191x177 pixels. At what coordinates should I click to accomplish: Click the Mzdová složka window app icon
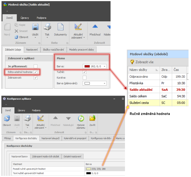pyautogui.click(x=5, y=5)
